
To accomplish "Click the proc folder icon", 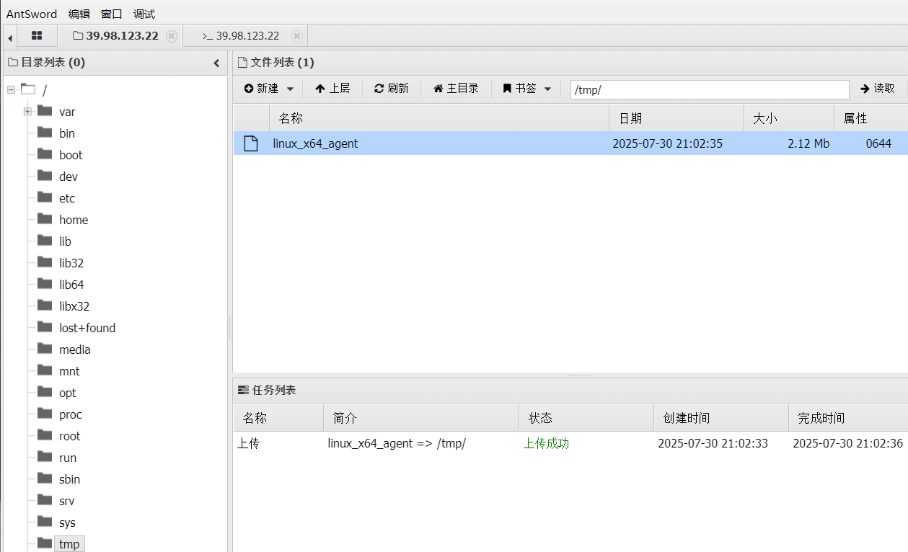I will click(45, 414).
